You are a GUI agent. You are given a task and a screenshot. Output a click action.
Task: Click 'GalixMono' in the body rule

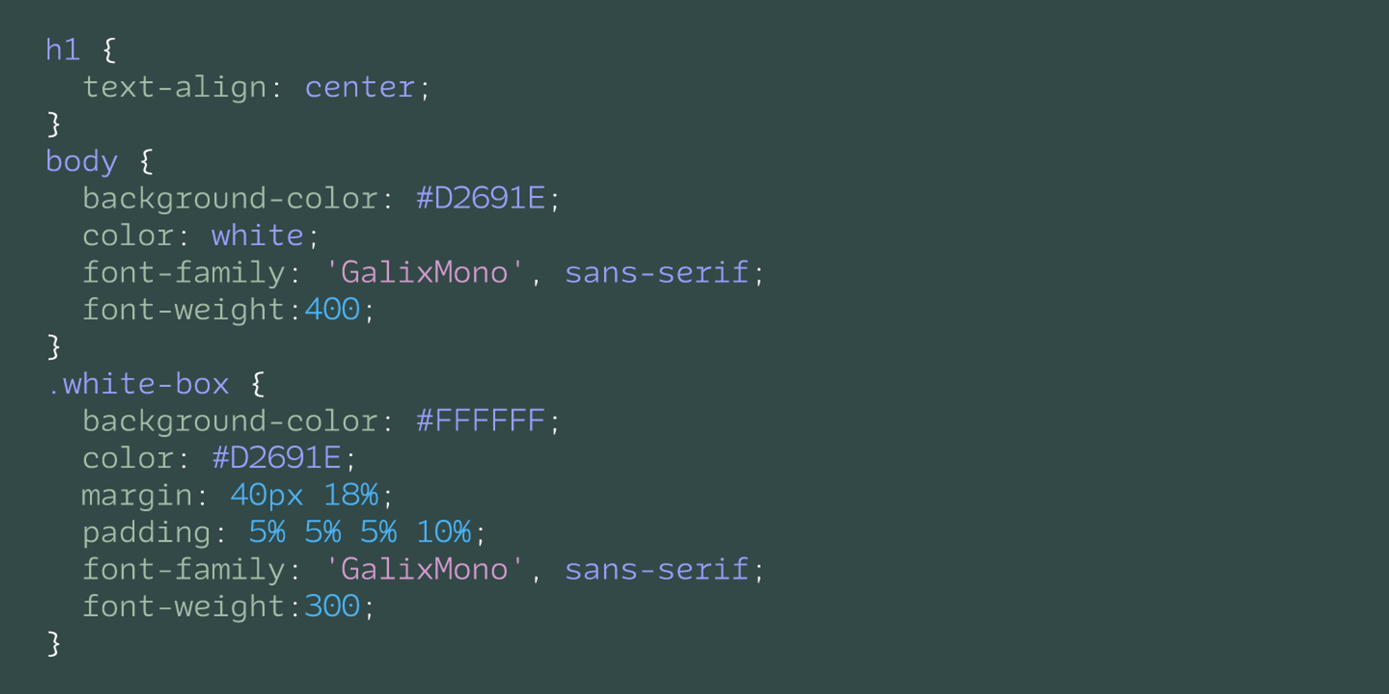(x=424, y=273)
